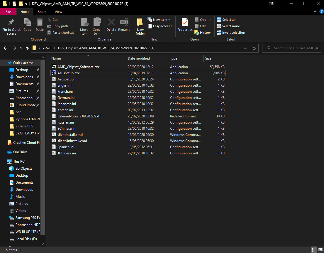This screenshot has height=253, width=324.
Task: Sort by the Name column header
Action: (x=88, y=58)
